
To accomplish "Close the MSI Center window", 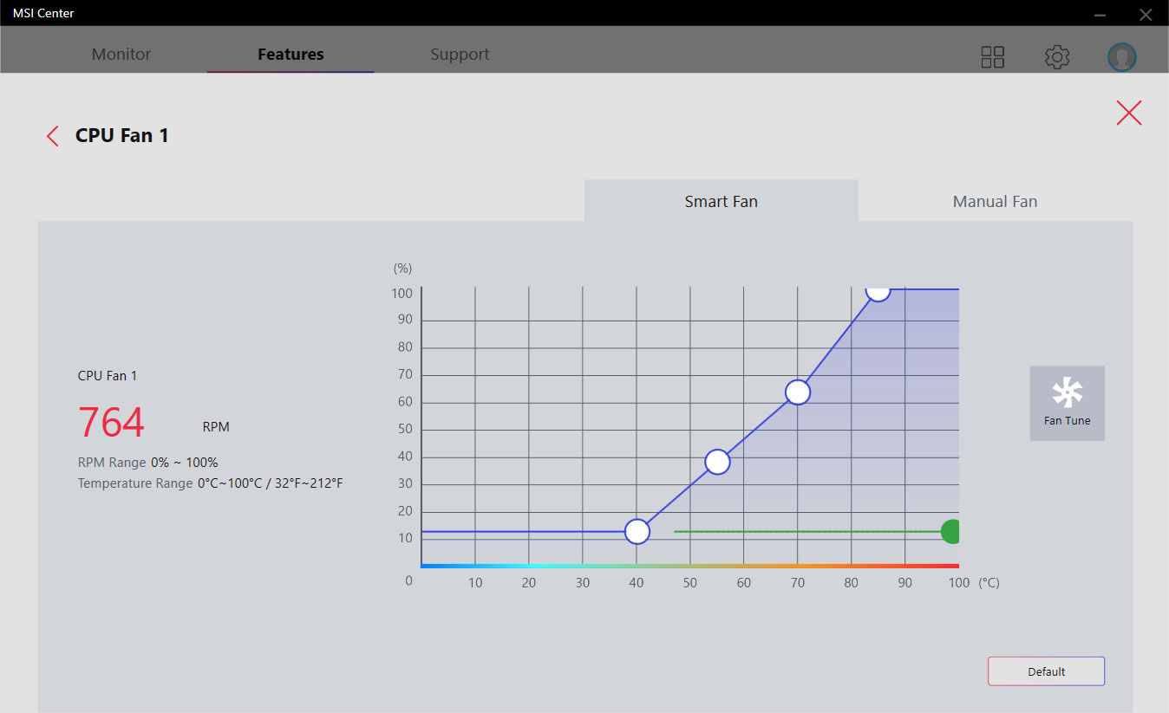I will click(1145, 14).
